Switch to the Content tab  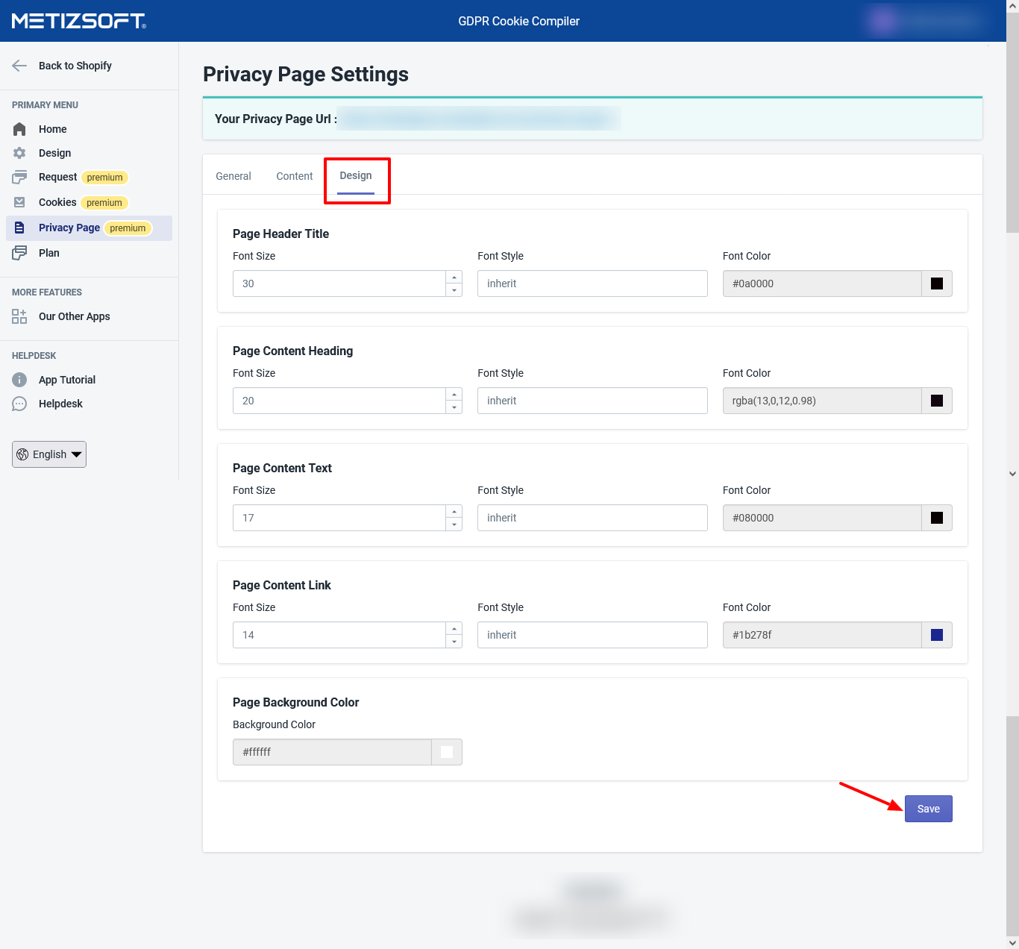[x=295, y=176]
